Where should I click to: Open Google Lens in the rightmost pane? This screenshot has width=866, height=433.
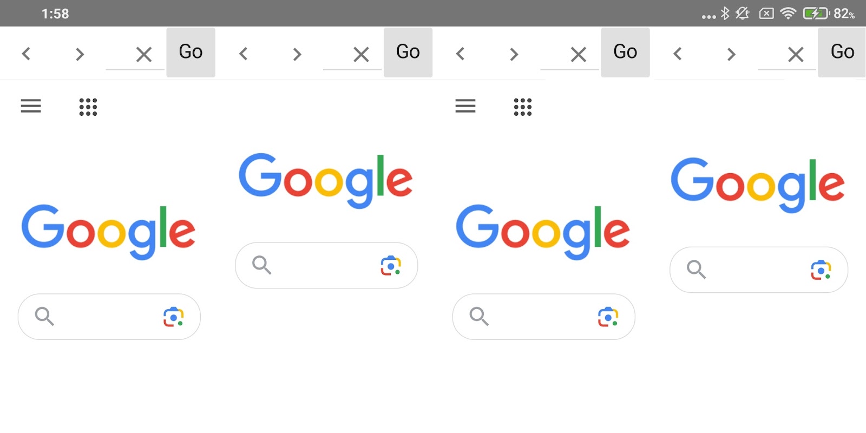point(821,270)
